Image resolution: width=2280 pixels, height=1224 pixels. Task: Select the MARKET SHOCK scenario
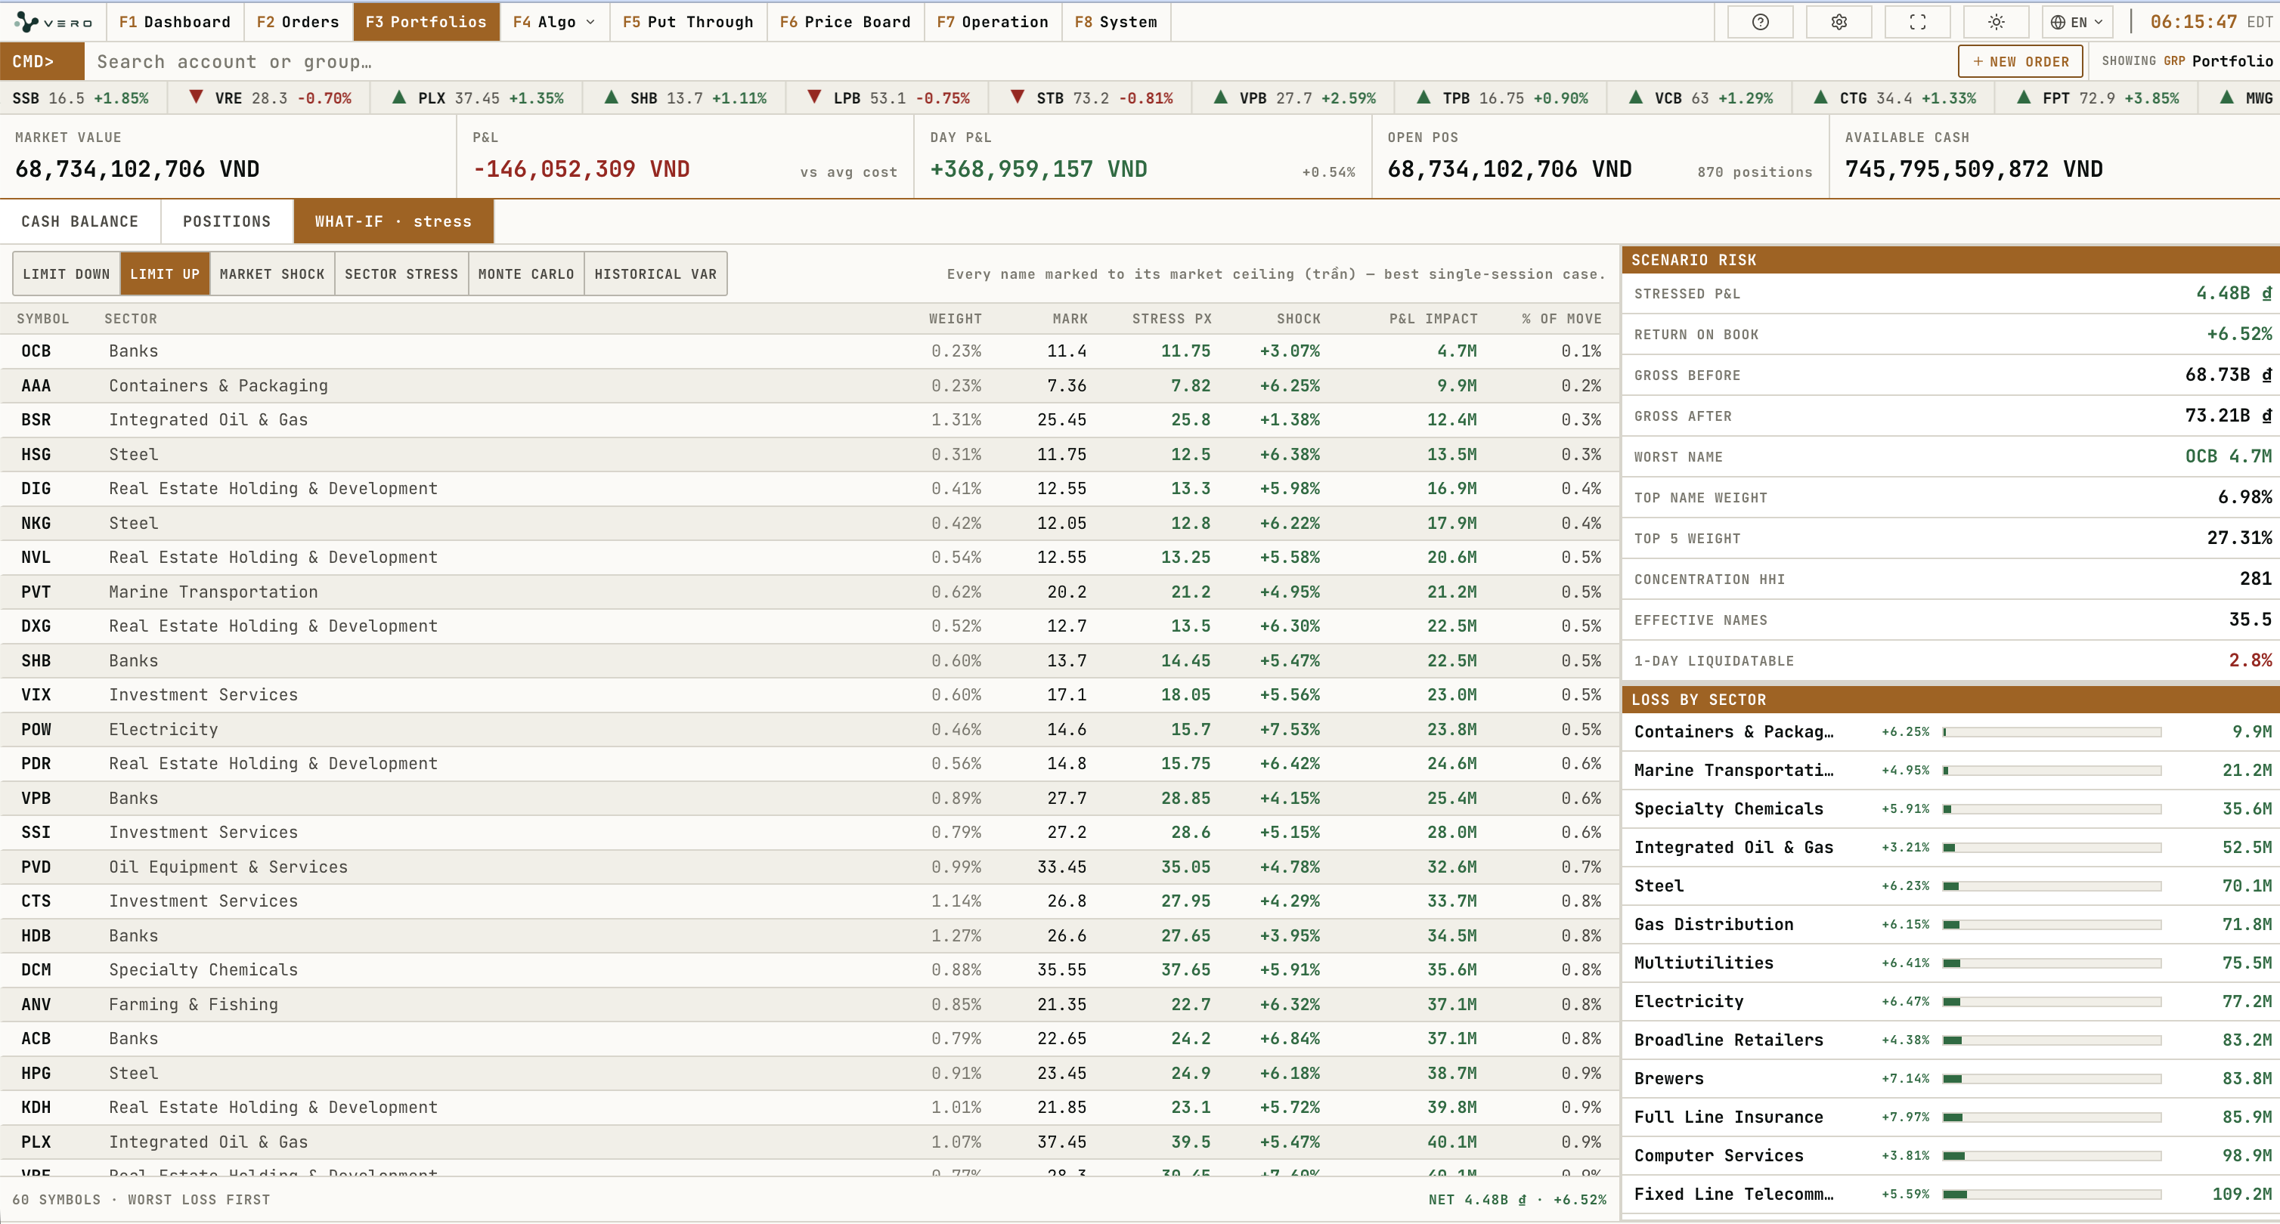[x=271, y=274]
